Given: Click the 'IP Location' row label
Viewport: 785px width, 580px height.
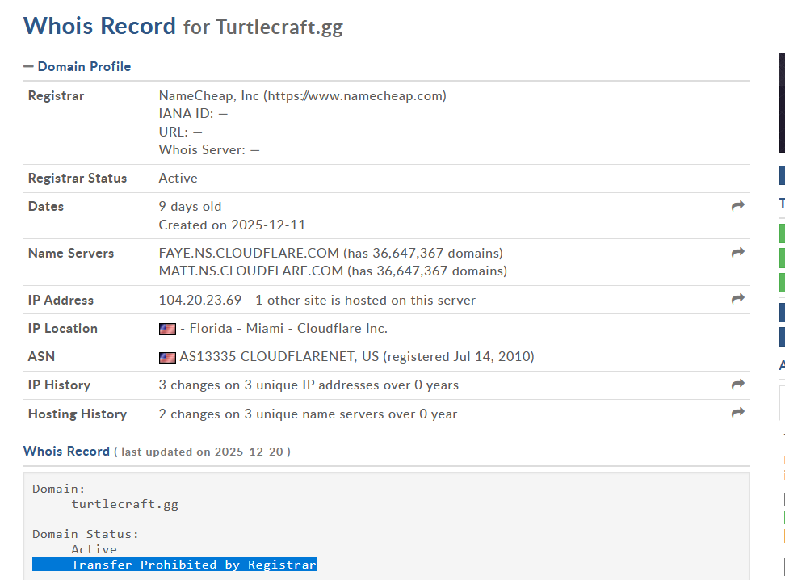Looking at the screenshot, I should (x=63, y=329).
